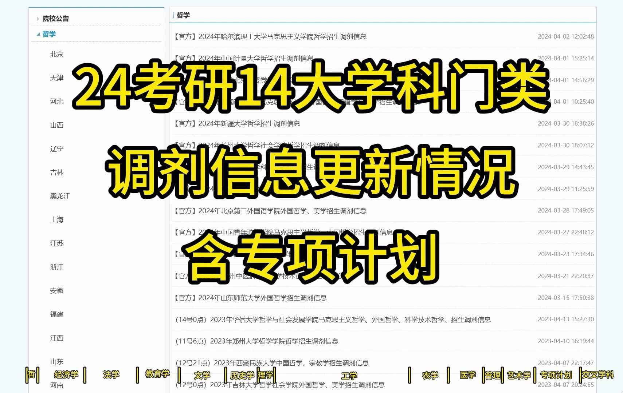
Task: Select 山西 province filter
Action: tap(57, 125)
